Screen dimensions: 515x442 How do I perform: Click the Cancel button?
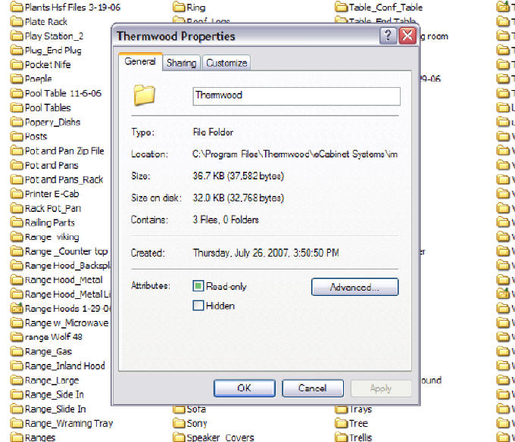pyautogui.click(x=313, y=388)
